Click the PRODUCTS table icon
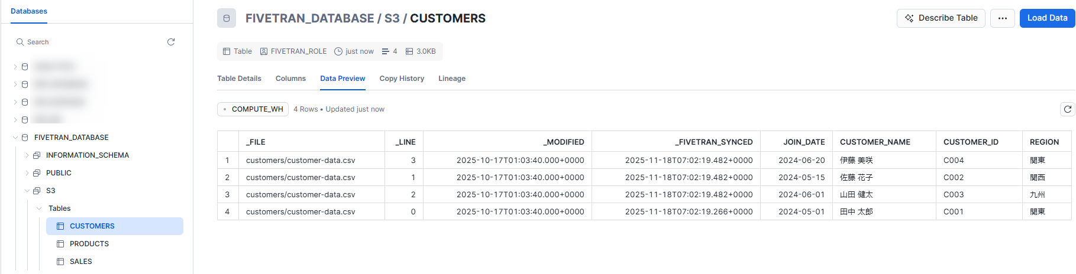This screenshot has width=1076, height=274. (60, 244)
